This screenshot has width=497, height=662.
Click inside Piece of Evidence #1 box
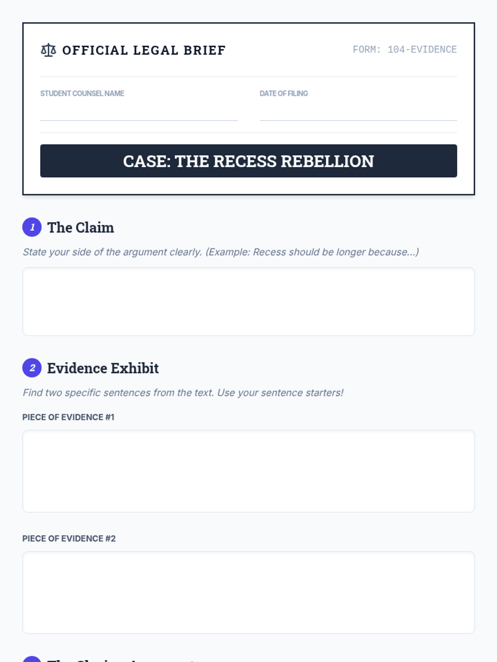click(248, 471)
